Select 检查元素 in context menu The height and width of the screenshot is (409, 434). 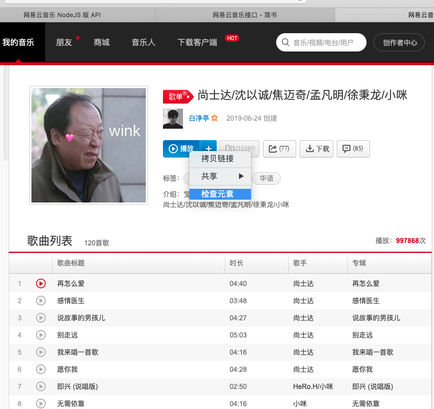220,194
